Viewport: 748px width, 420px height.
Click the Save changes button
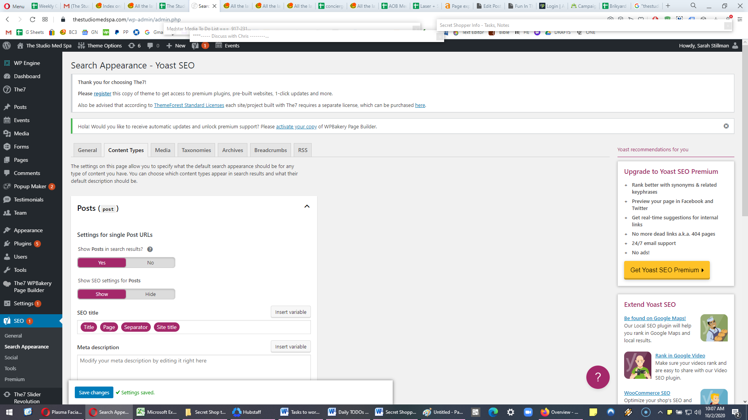[x=94, y=392]
